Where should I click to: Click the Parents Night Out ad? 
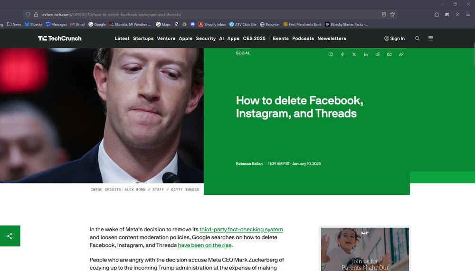point(365,249)
